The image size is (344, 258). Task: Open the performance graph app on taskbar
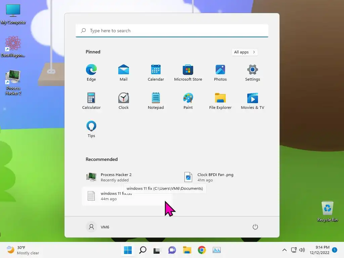[x=217, y=250]
